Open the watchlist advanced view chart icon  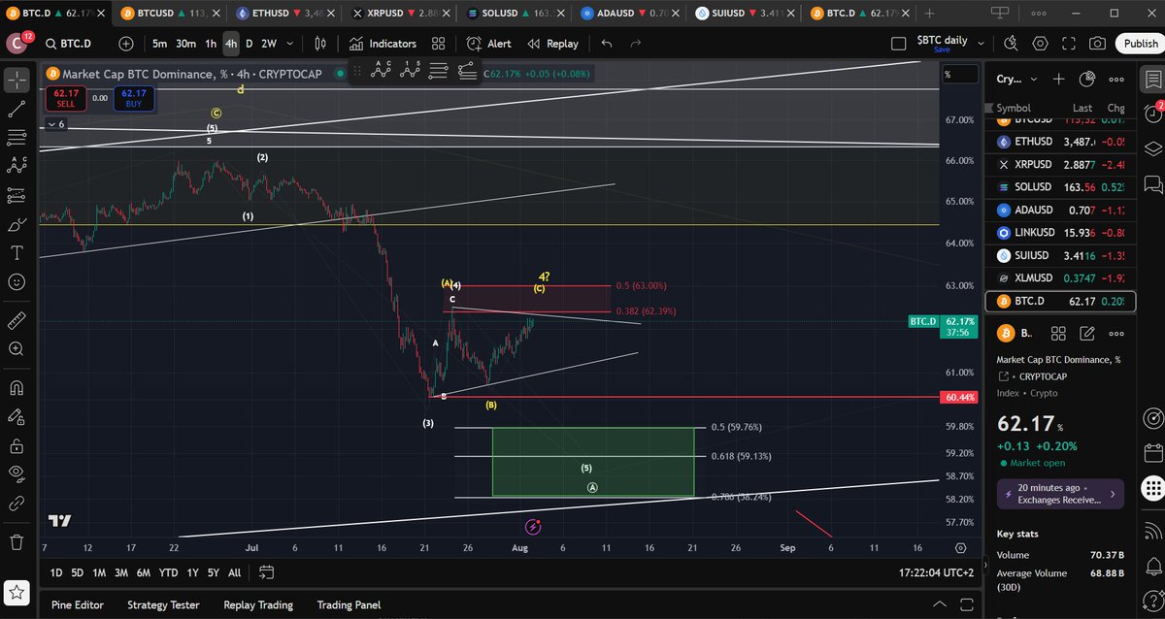(x=1087, y=80)
